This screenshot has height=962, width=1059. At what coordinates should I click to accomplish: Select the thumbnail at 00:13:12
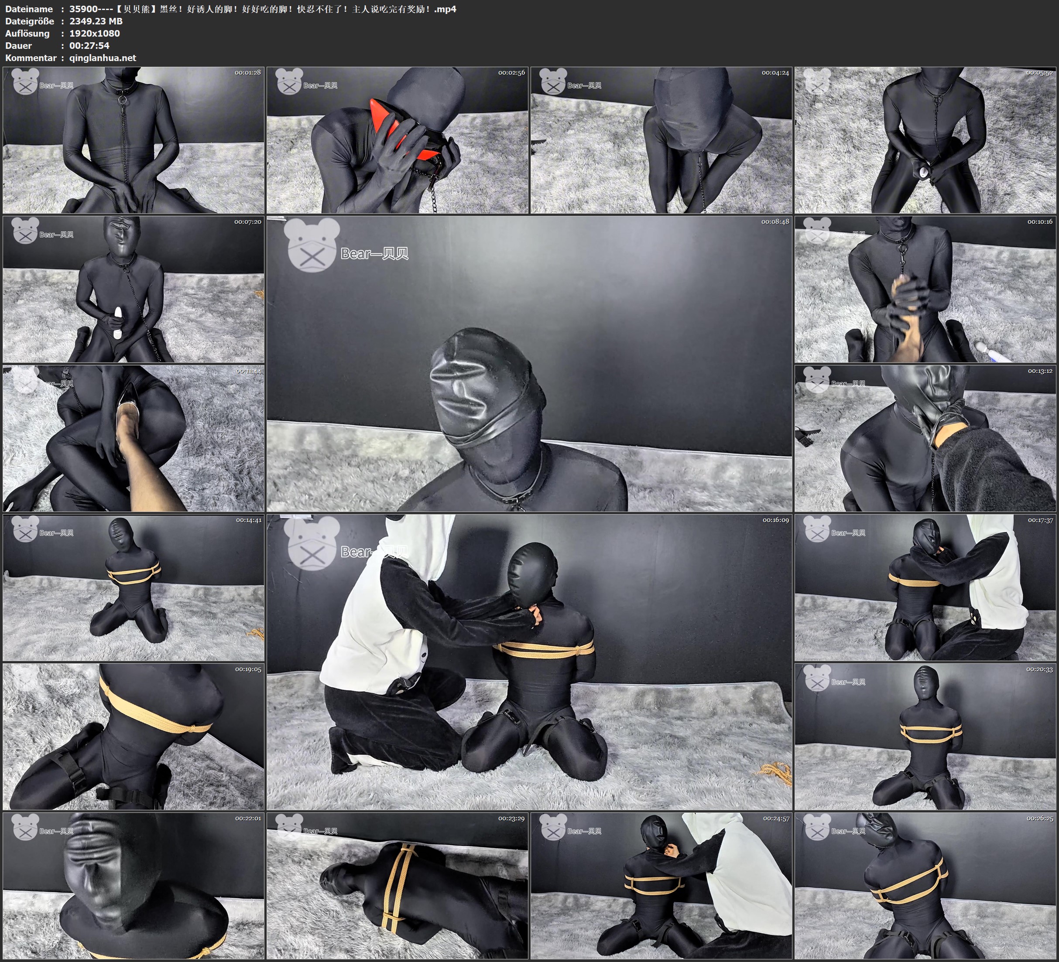click(925, 438)
